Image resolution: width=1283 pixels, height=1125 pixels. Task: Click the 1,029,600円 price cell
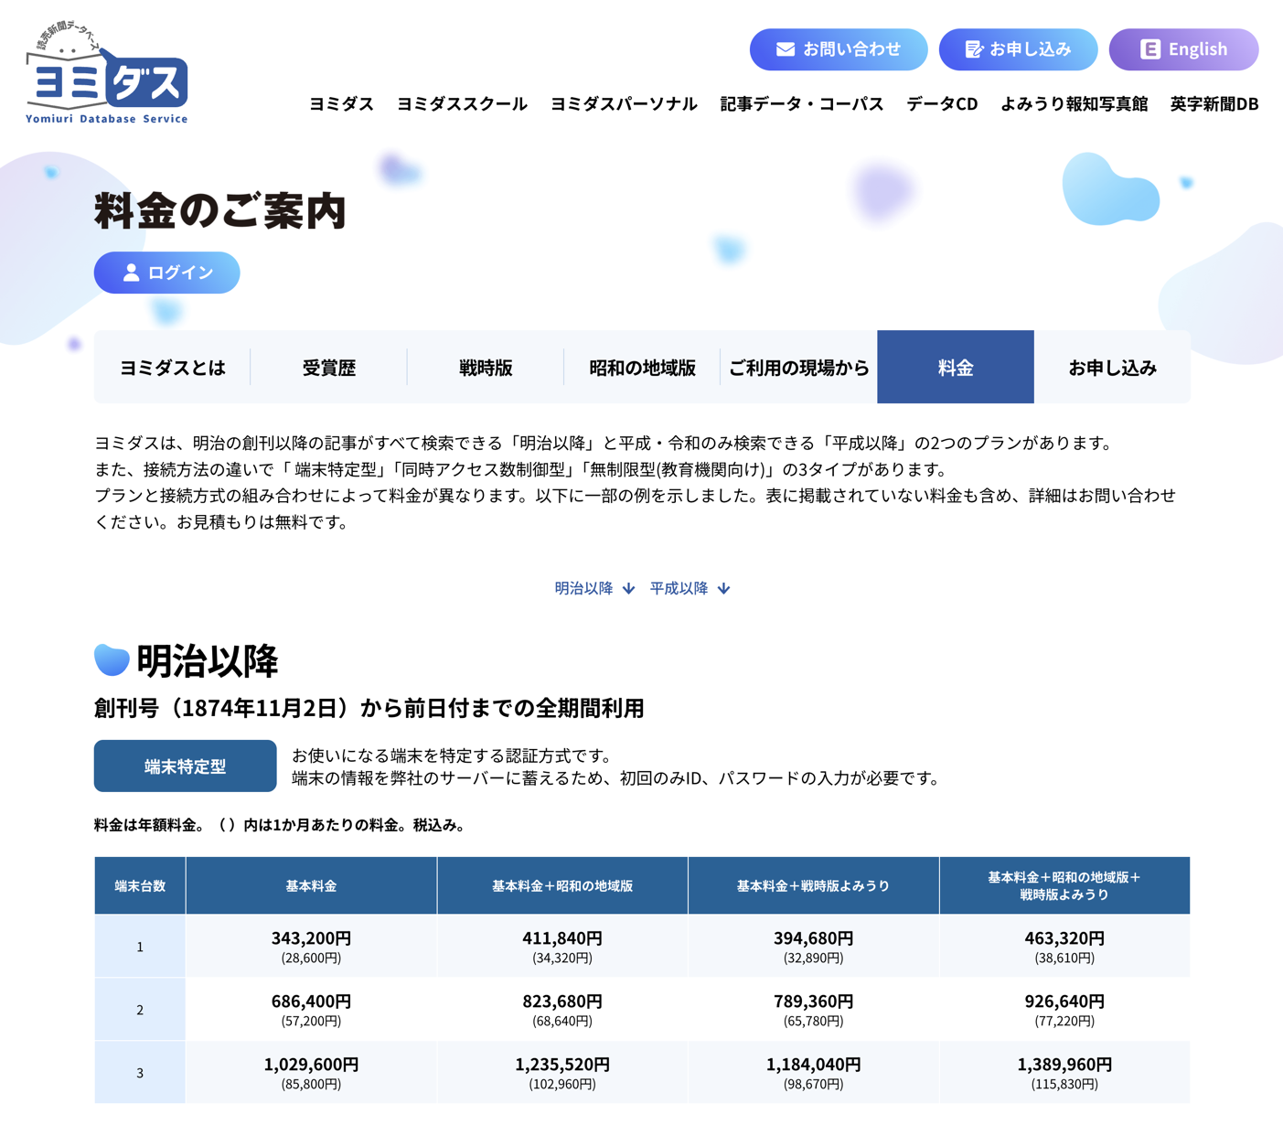tap(311, 1072)
